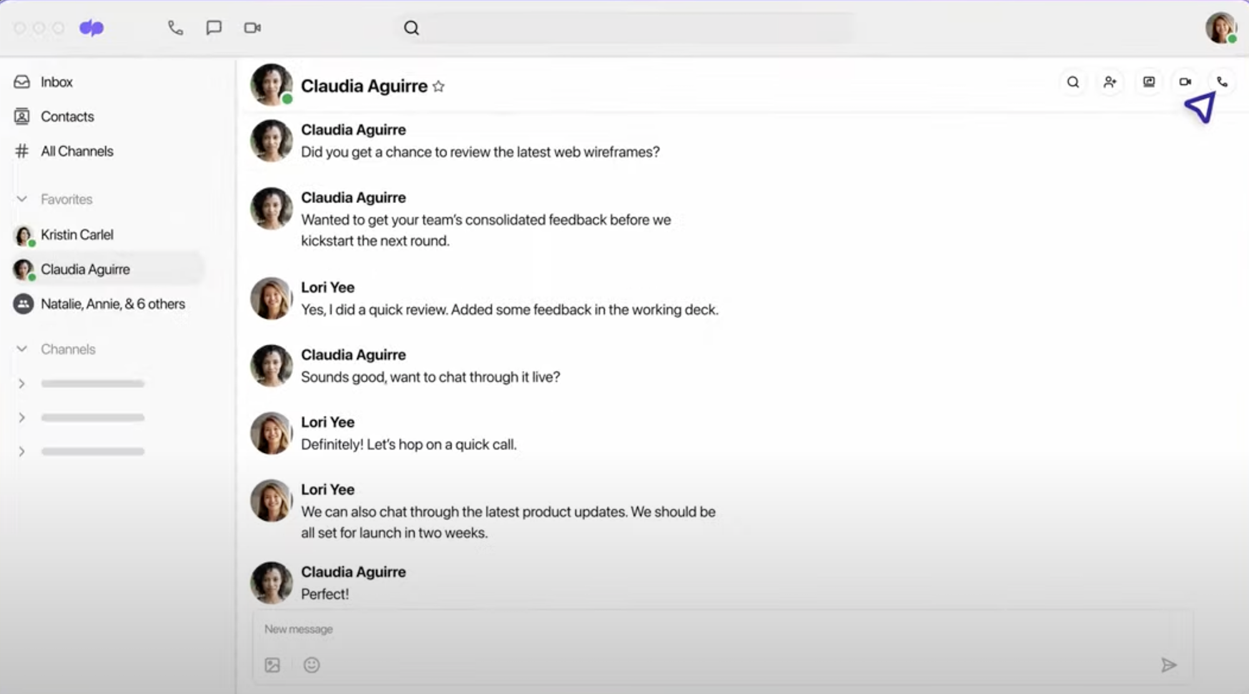The height and width of the screenshot is (694, 1249).
Task: Click the 'Perfect!' message
Action: click(x=325, y=595)
